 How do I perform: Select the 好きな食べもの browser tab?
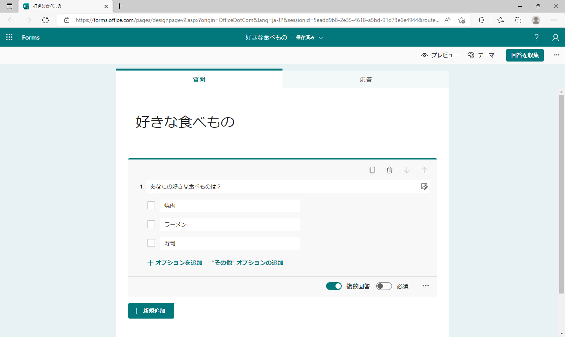tap(66, 6)
